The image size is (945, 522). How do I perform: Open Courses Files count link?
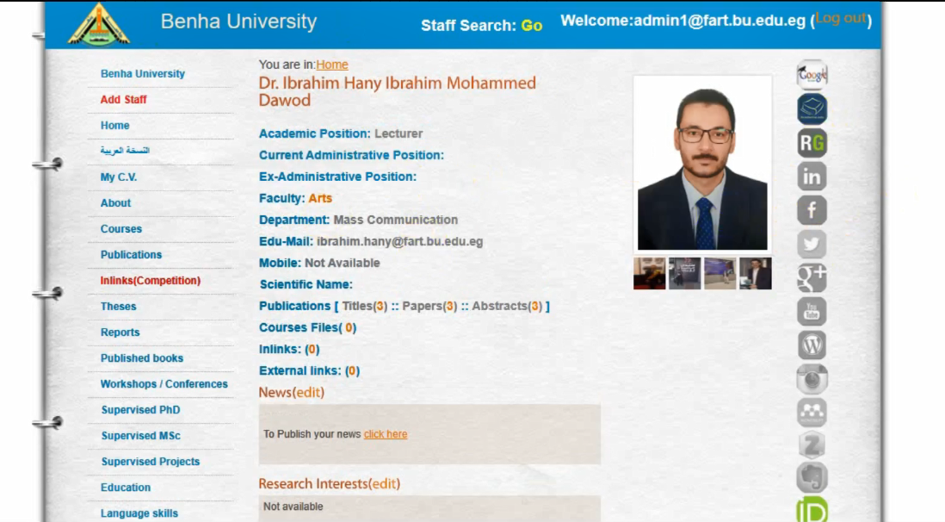tap(307, 327)
